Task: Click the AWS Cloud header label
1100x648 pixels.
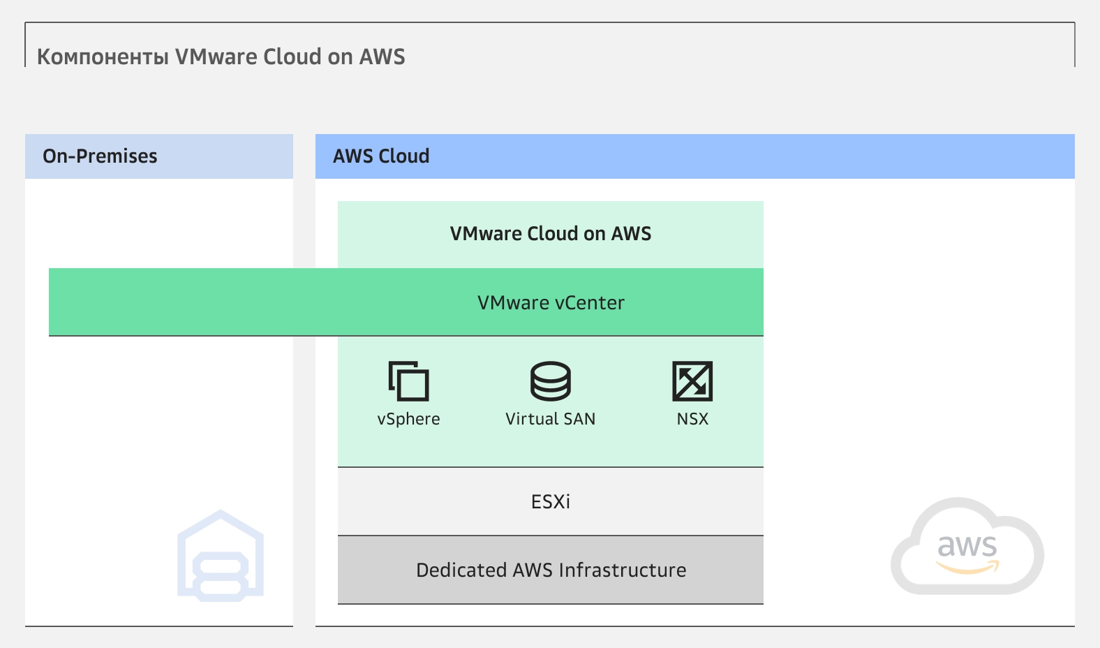Action: (381, 156)
